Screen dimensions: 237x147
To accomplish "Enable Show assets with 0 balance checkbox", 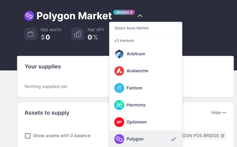I will pos(28,136).
